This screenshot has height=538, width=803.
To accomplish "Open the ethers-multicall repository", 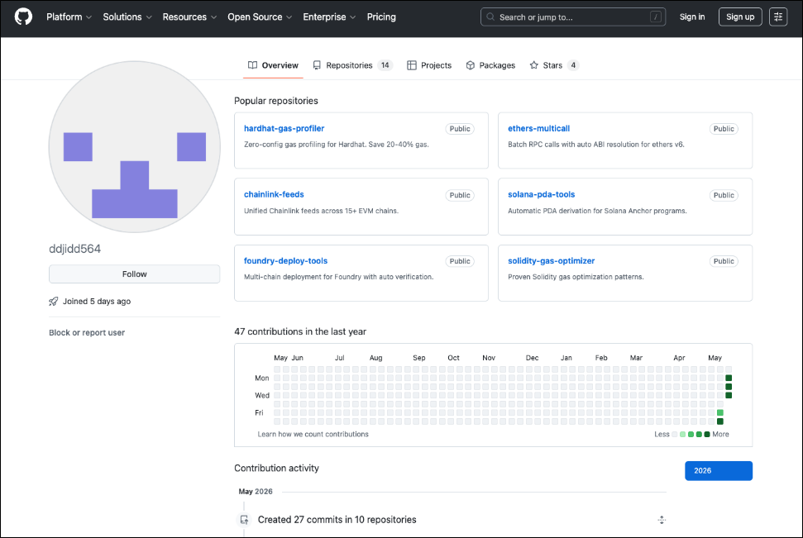I will [538, 128].
